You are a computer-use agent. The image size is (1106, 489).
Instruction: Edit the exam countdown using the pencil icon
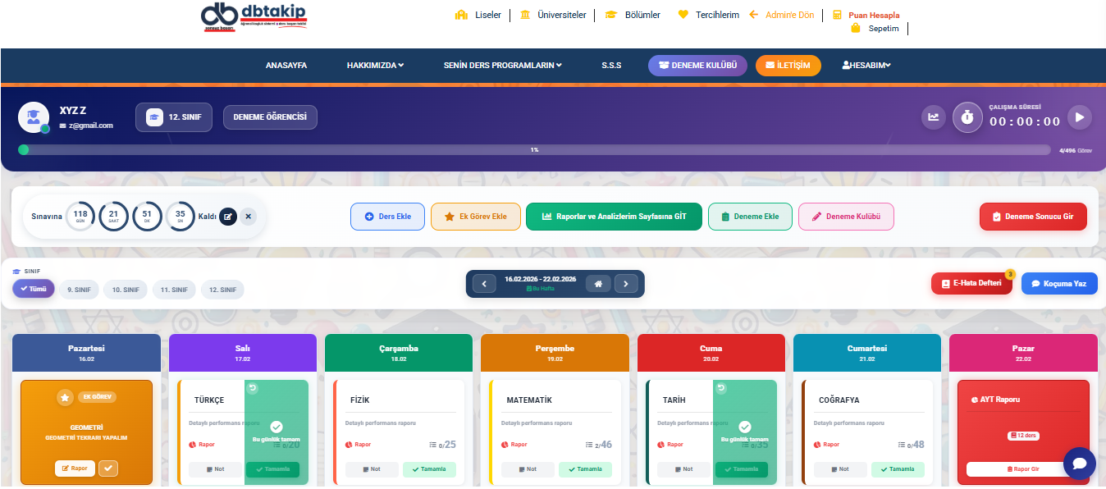(x=228, y=217)
